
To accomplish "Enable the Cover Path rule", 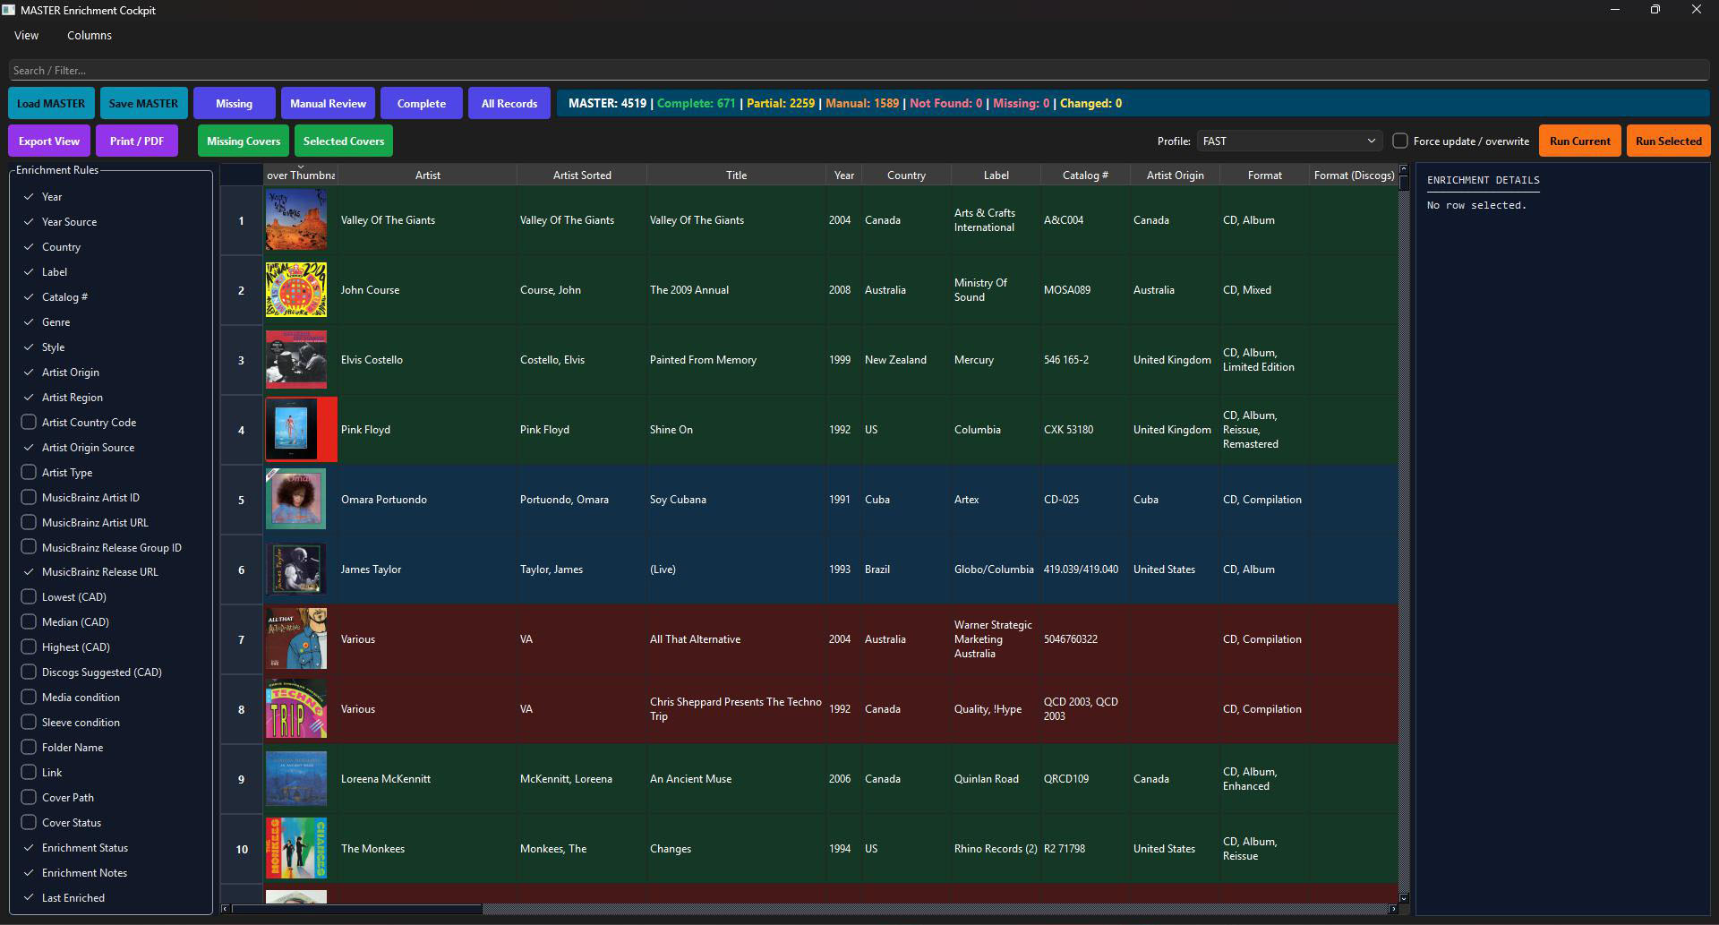I will (29, 797).
